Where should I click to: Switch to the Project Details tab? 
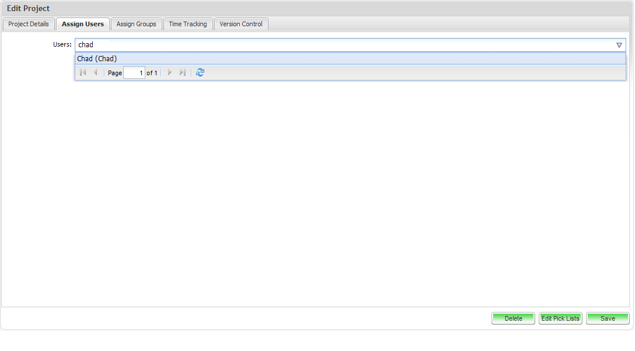point(29,24)
